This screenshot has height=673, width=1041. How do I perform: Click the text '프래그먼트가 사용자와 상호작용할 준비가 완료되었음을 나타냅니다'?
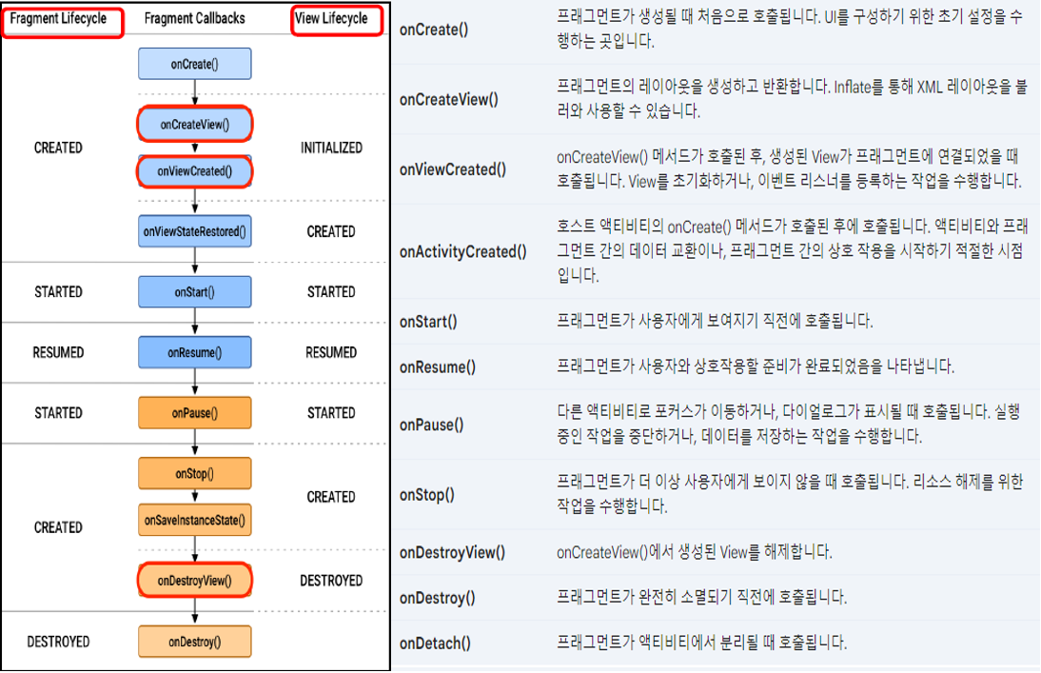click(x=756, y=366)
